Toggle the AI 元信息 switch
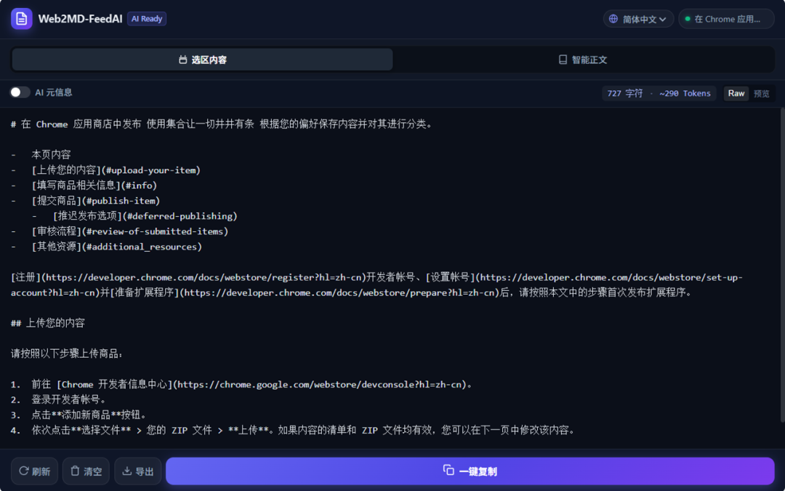Image resolution: width=785 pixels, height=491 pixels. coord(20,92)
